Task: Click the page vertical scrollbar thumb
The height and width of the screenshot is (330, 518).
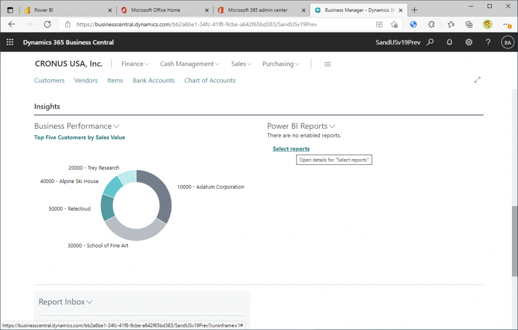Action: click(514, 241)
